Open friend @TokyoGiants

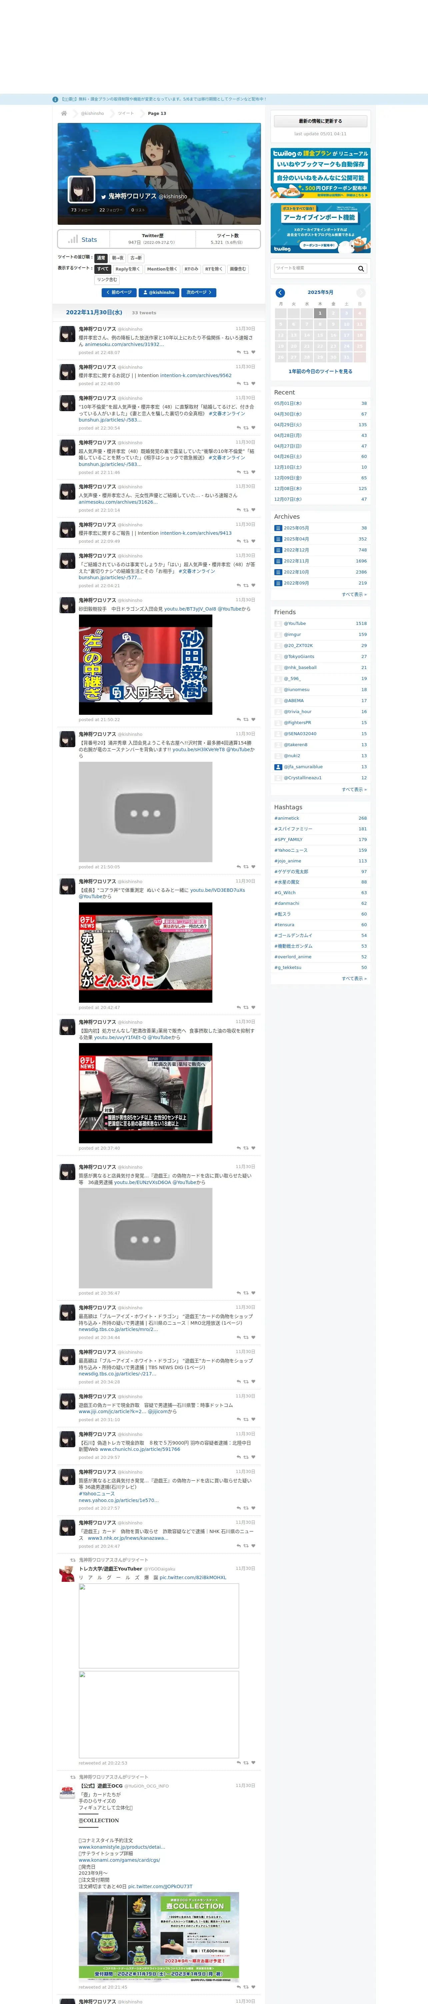299,657
